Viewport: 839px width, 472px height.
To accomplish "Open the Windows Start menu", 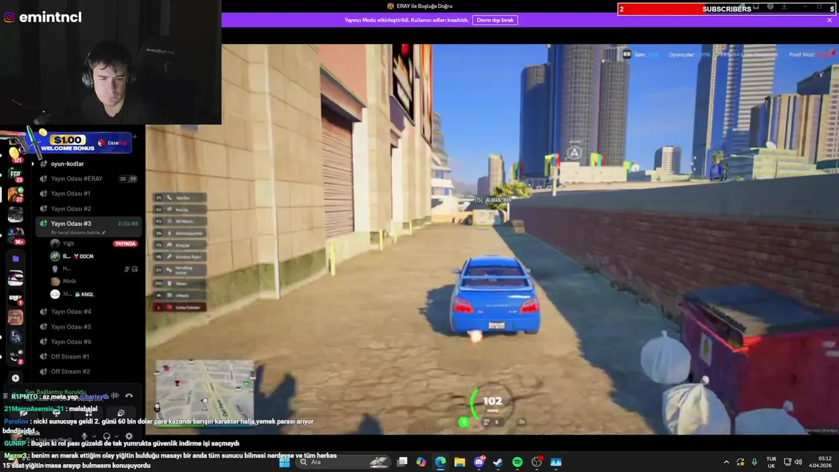I will (284, 462).
